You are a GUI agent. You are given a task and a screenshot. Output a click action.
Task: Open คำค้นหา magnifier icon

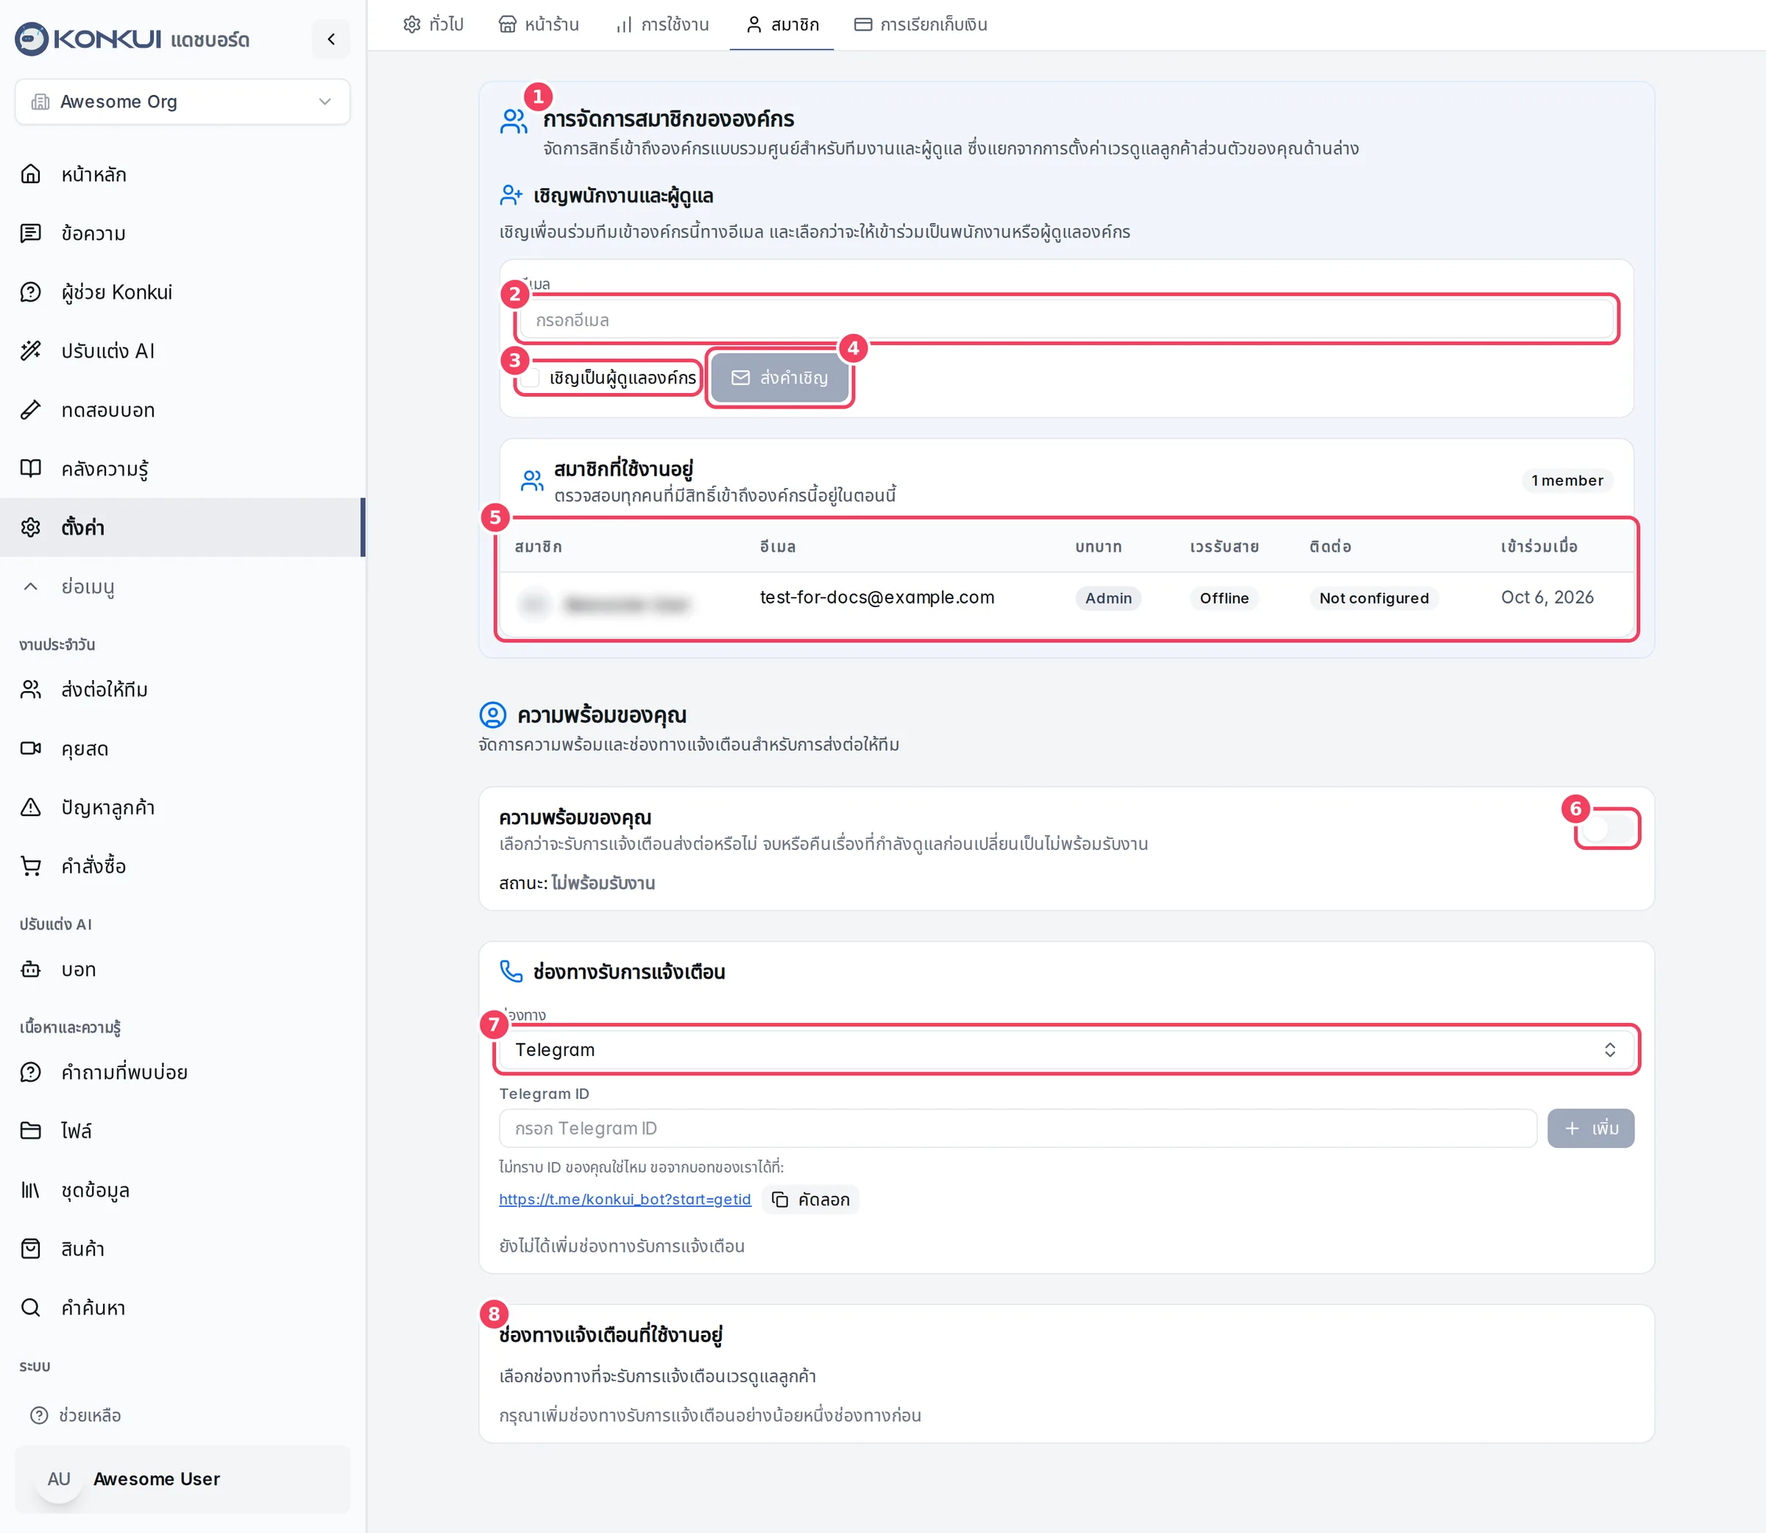pos(31,1308)
